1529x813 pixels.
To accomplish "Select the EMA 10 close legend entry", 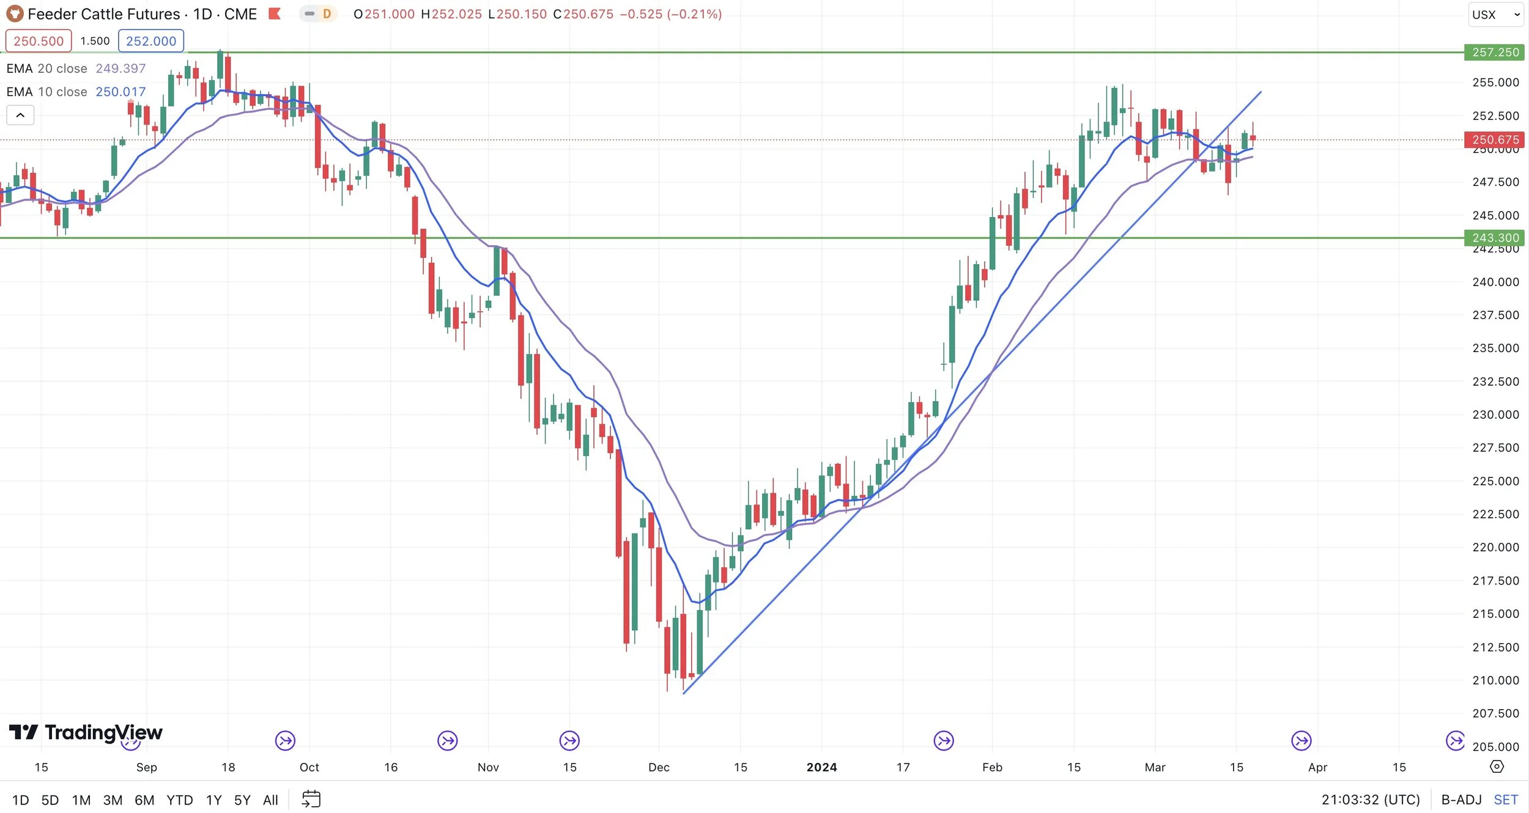I will (76, 92).
